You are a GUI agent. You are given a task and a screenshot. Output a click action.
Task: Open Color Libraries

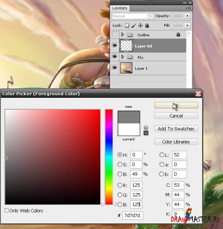click(x=176, y=142)
